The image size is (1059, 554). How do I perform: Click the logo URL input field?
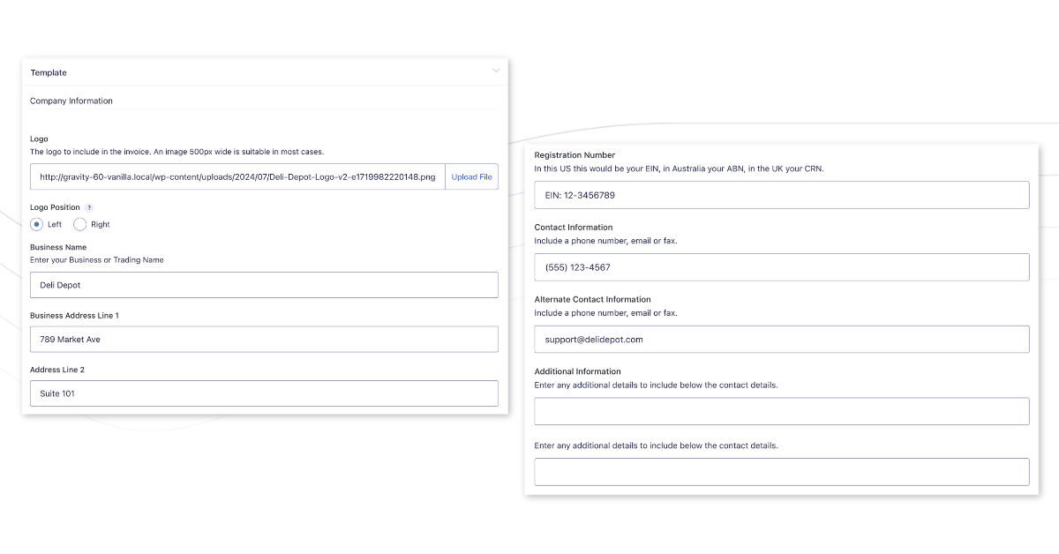(237, 177)
